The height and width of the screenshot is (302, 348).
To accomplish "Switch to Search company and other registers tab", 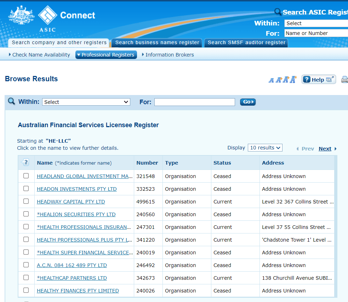I will pyautogui.click(x=59, y=42).
